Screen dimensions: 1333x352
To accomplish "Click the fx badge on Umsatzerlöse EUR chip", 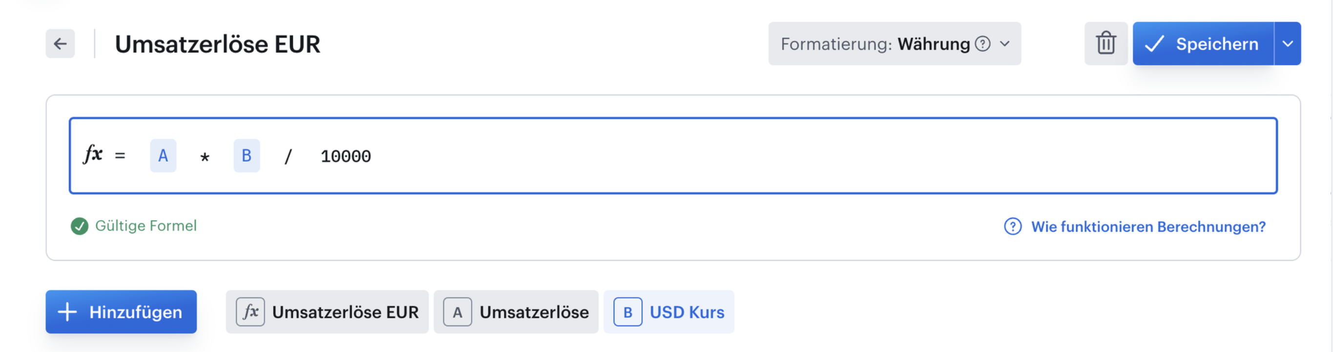I will pos(250,312).
